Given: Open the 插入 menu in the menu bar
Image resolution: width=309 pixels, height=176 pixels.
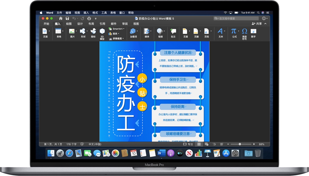Looking at the screenshot, I should pos(86,13).
